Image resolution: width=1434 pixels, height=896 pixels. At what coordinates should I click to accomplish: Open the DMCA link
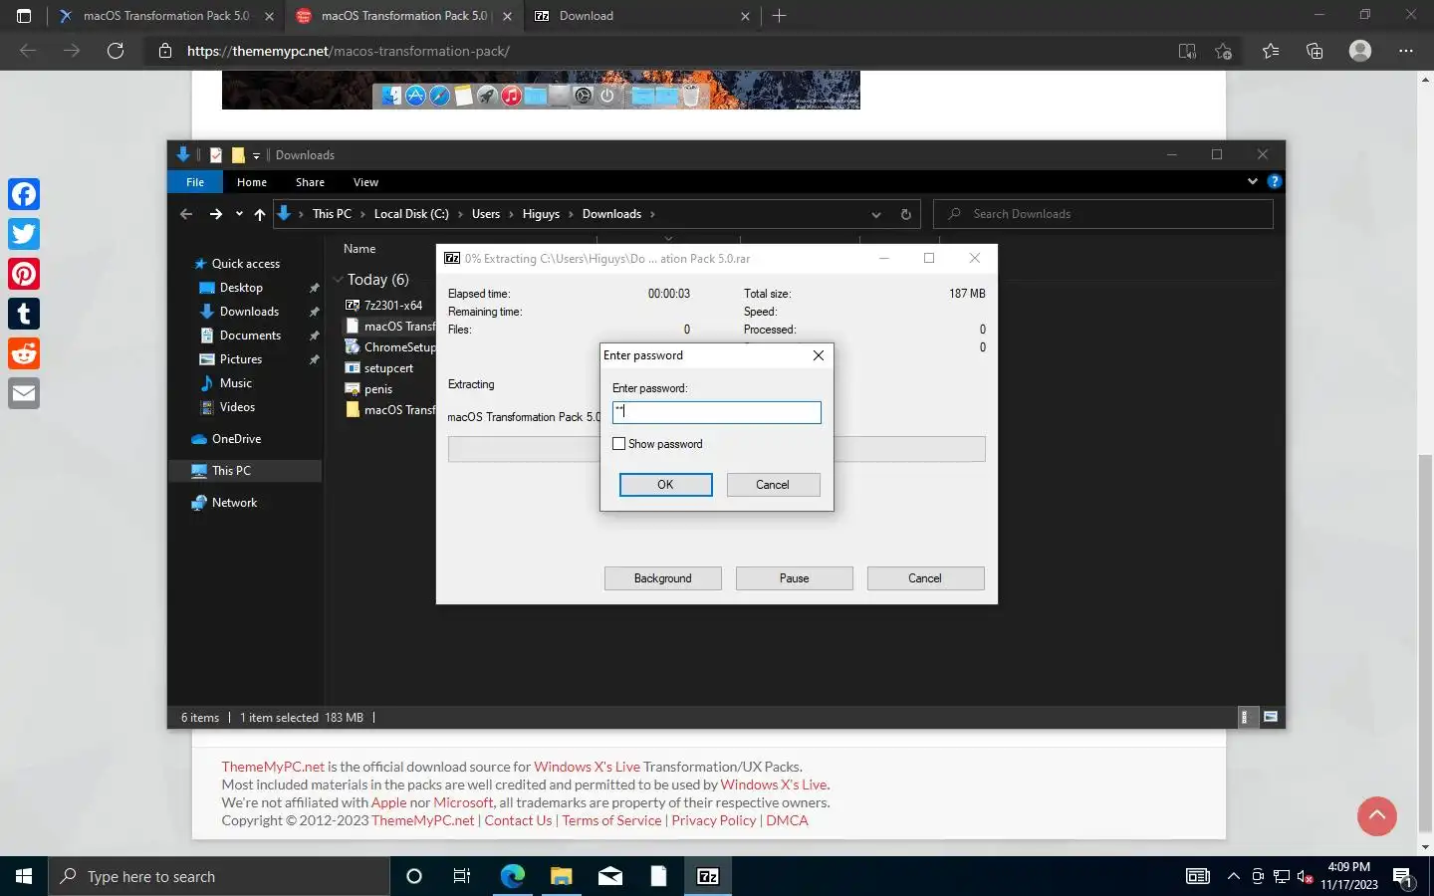click(787, 820)
